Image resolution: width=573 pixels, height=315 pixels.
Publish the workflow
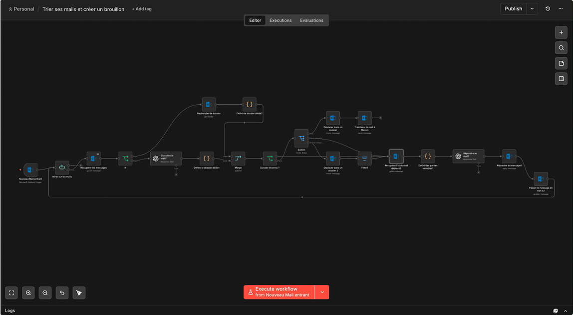514,9
